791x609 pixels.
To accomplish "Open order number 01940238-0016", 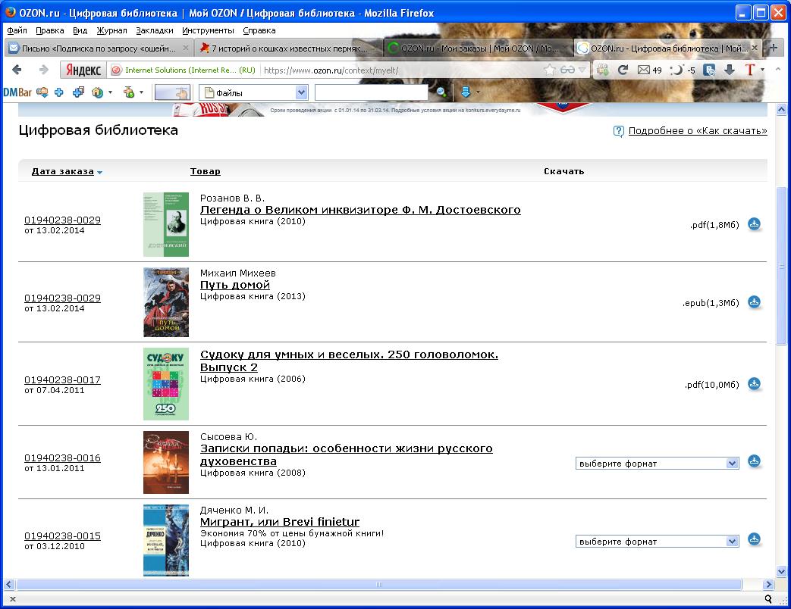I will (x=62, y=458).
